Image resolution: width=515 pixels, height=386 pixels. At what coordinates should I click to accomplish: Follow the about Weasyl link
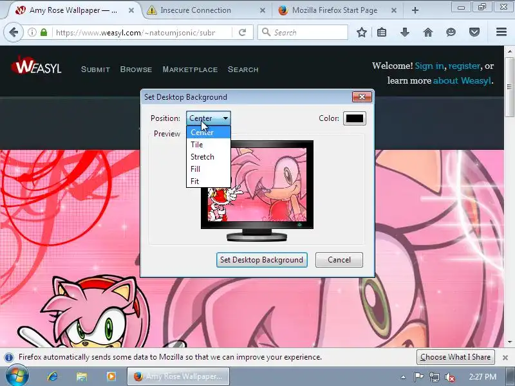pyautogui.click(x=462, y=80)
